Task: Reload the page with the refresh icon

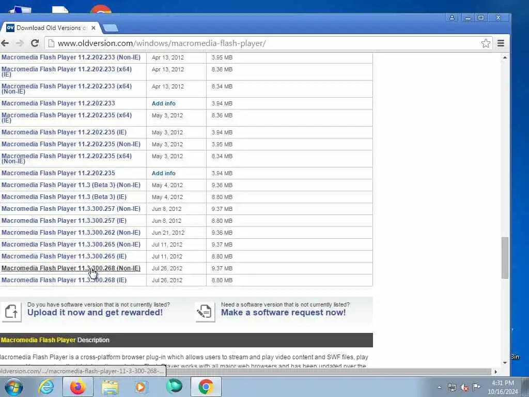Action: 35,43
